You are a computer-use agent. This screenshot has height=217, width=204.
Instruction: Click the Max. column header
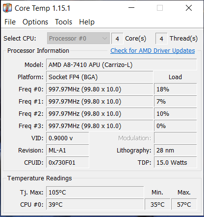184,193
